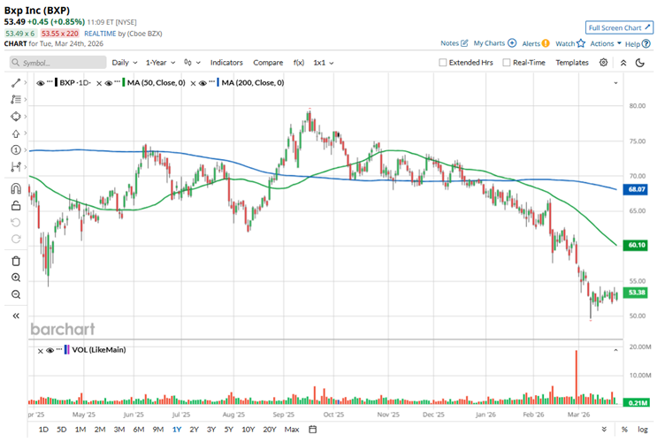Open Alerts
Screen dimensions: 665x442
coord(536,43)
